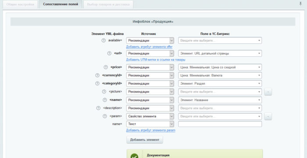Click 'Источник' column header
This screenshot has width=307, height=158.
click(148, 34)
